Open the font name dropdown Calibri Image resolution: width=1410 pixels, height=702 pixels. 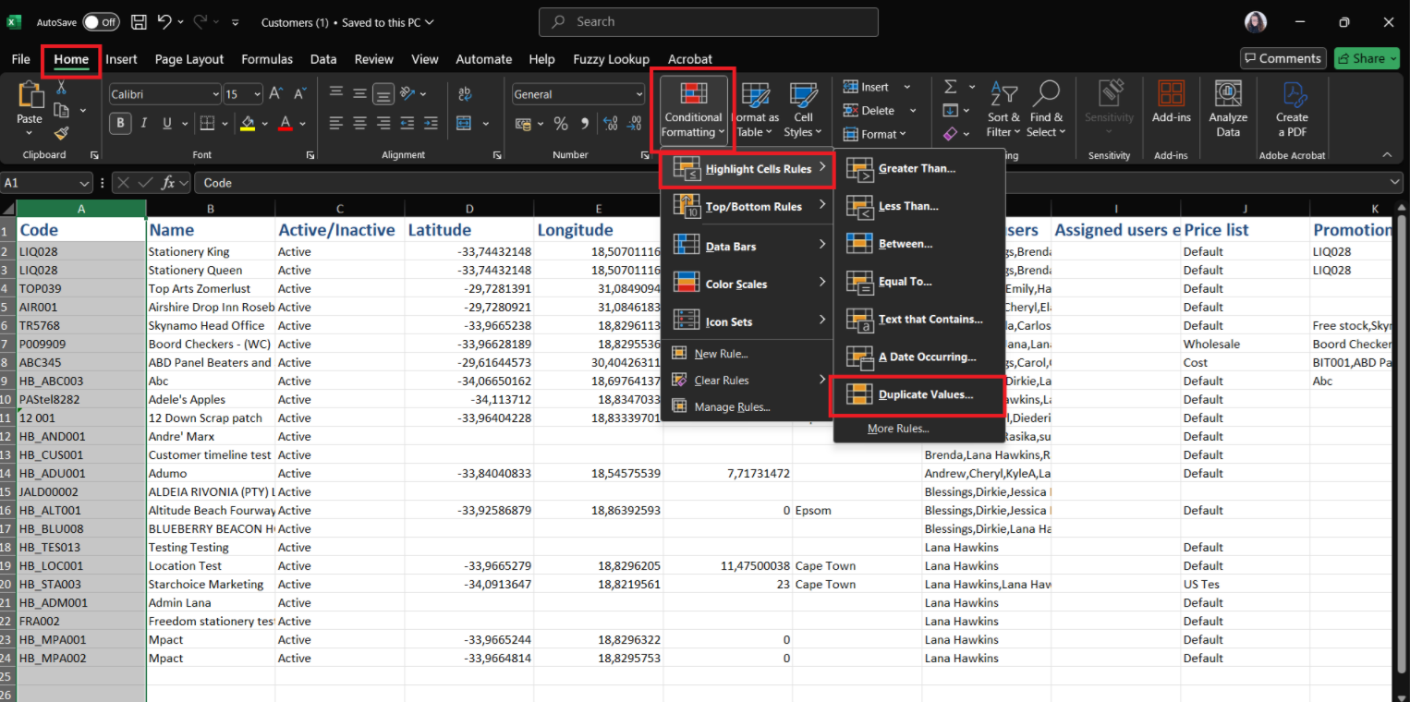[215, 94]
